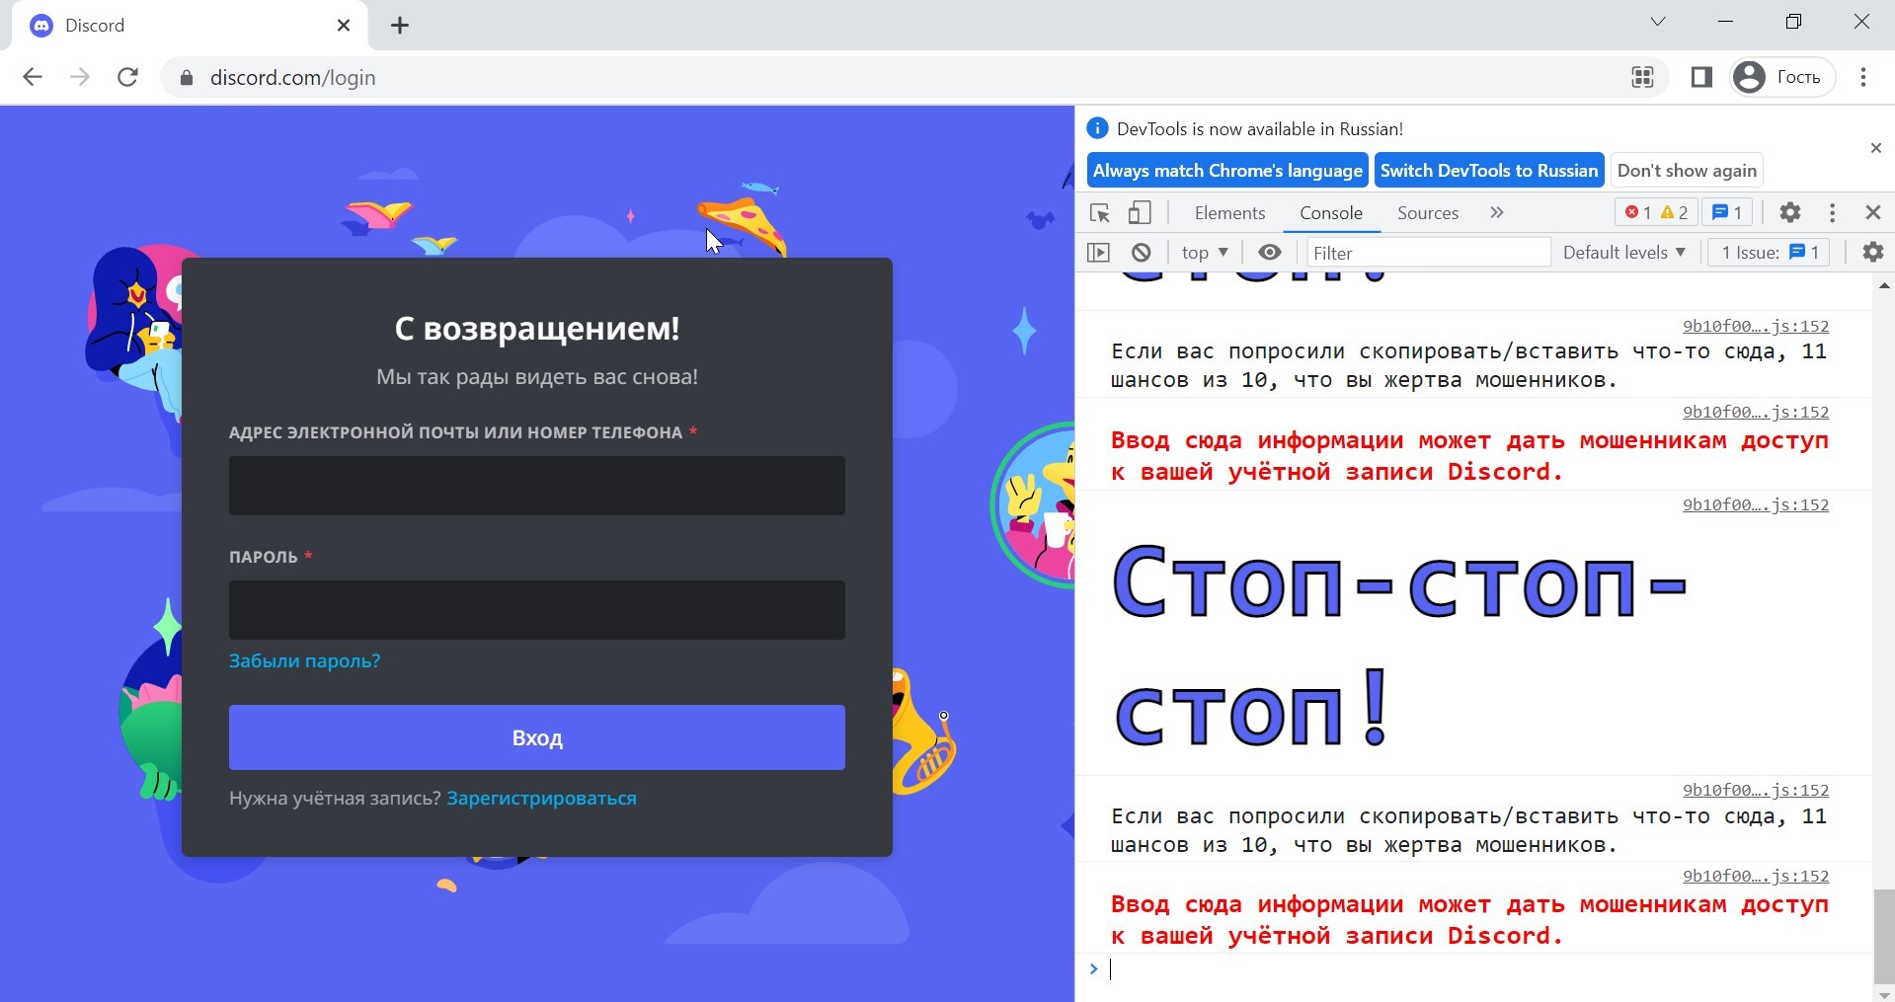Click the password (Пароль) field
The width and height of the screenshot is (1895, 1002).
(x=537, y=610)
